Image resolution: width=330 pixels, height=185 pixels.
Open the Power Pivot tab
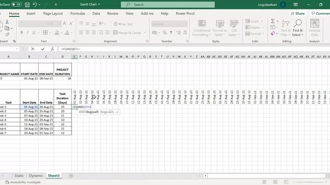[185, 13]
